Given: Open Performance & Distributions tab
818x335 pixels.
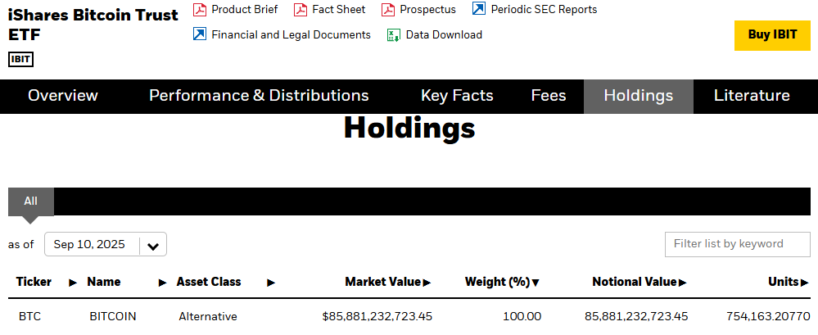Looking at the screenshot, I should click(259, 96).
